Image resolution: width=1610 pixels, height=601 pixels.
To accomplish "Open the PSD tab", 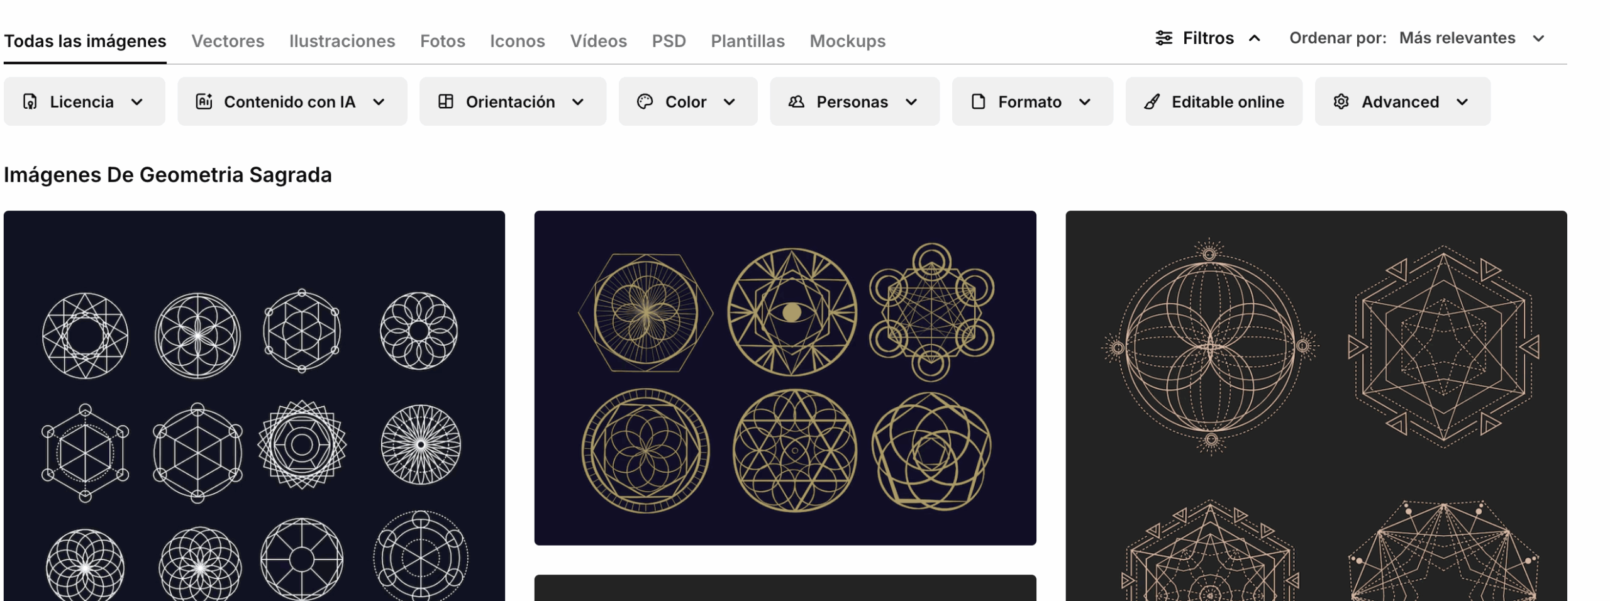I will point(669,41).
